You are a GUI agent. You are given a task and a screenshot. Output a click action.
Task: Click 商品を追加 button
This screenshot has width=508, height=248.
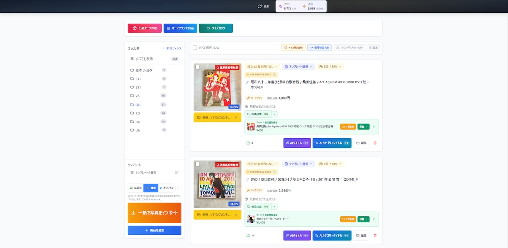[x=154, y=231]
